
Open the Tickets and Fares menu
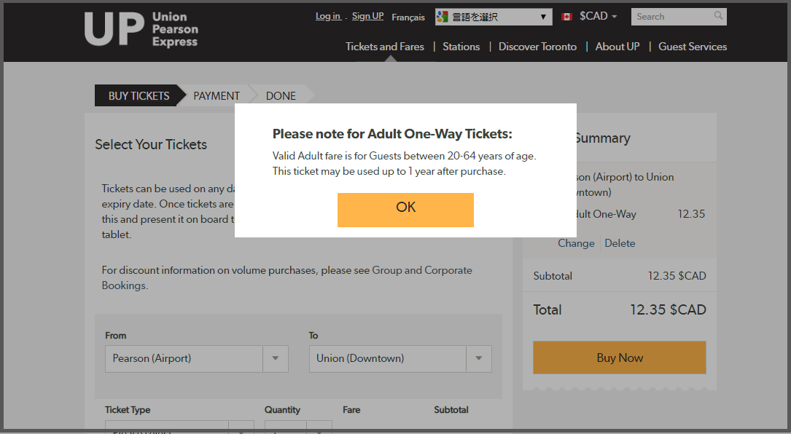385,47
